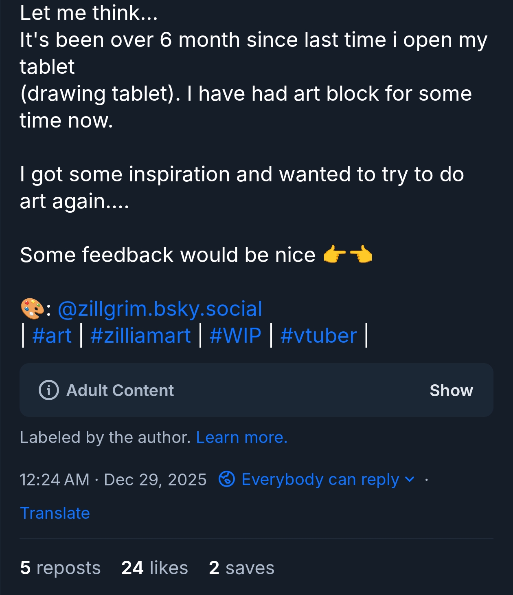Click the artist palette emoji
The image size is (513, 595).
[32, 309]
